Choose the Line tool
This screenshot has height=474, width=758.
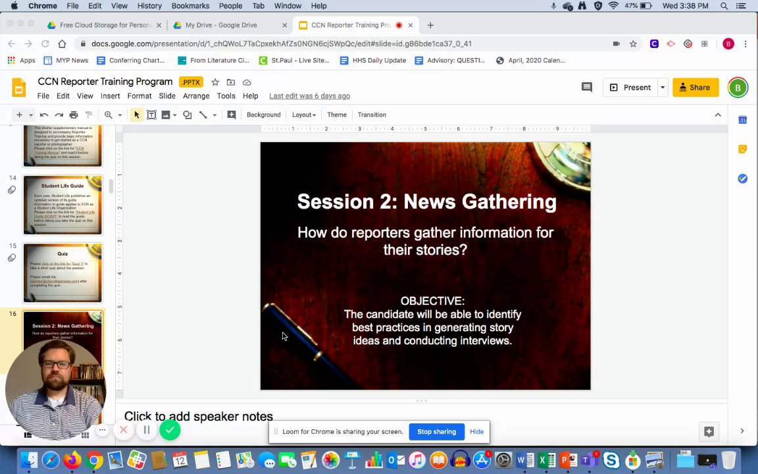pos(203,115)
